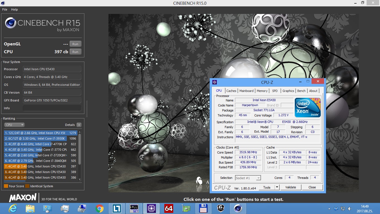
Task: Select ranking row 2 Core i7-3930K 1096
Action: [x=41, y=138]
